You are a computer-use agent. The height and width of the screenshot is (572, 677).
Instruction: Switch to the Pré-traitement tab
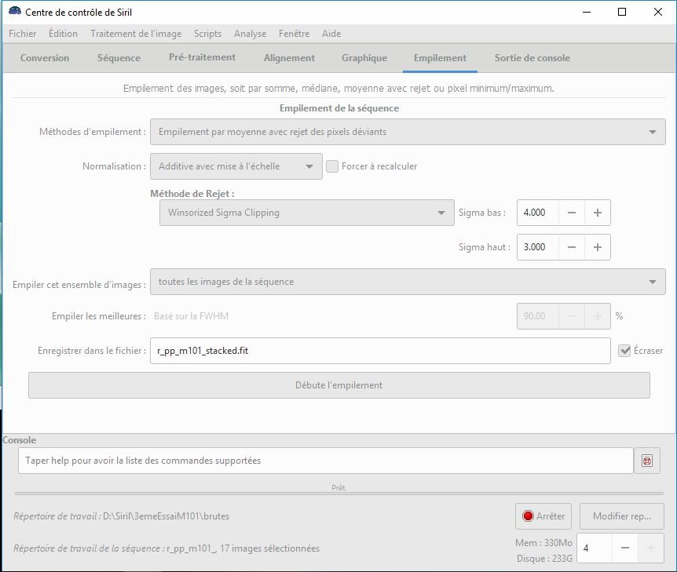point(202,58)
